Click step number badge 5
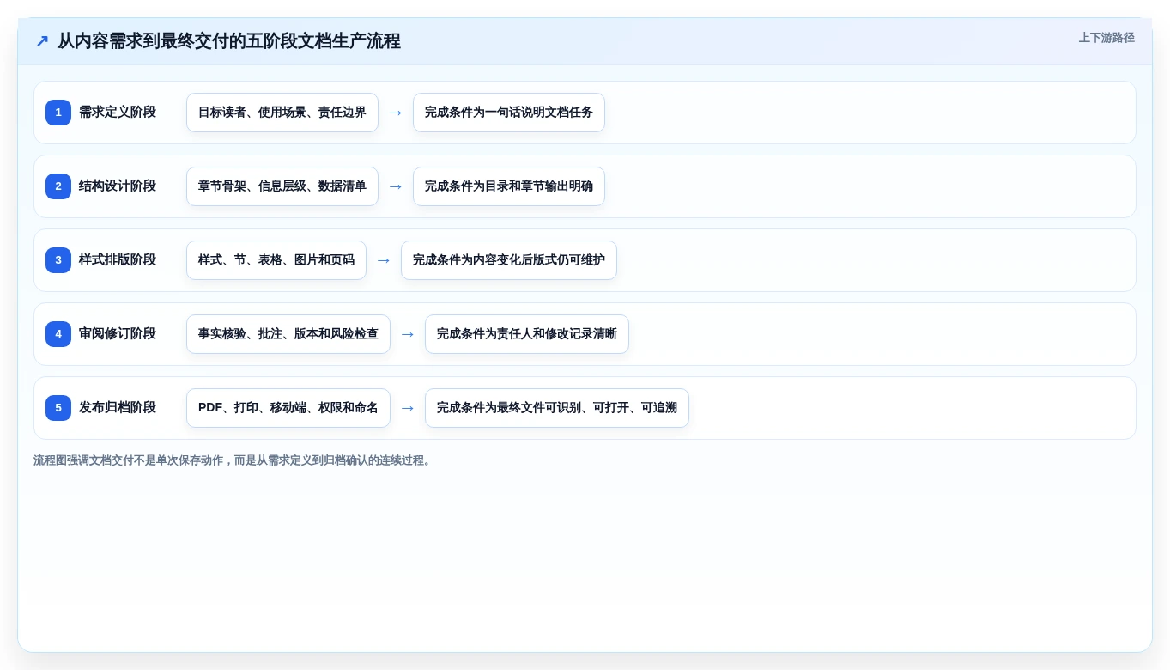This screenshot has height=670, width=1170. (58, 408)
